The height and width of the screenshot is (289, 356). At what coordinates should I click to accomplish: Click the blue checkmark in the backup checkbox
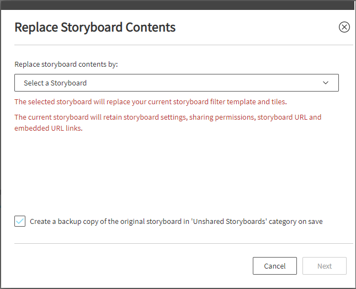[x=20, y=221]
